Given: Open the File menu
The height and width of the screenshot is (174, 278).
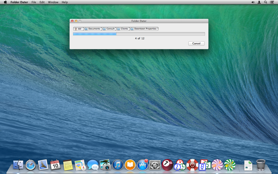Looking at the screenshot, I should [34, 2].
